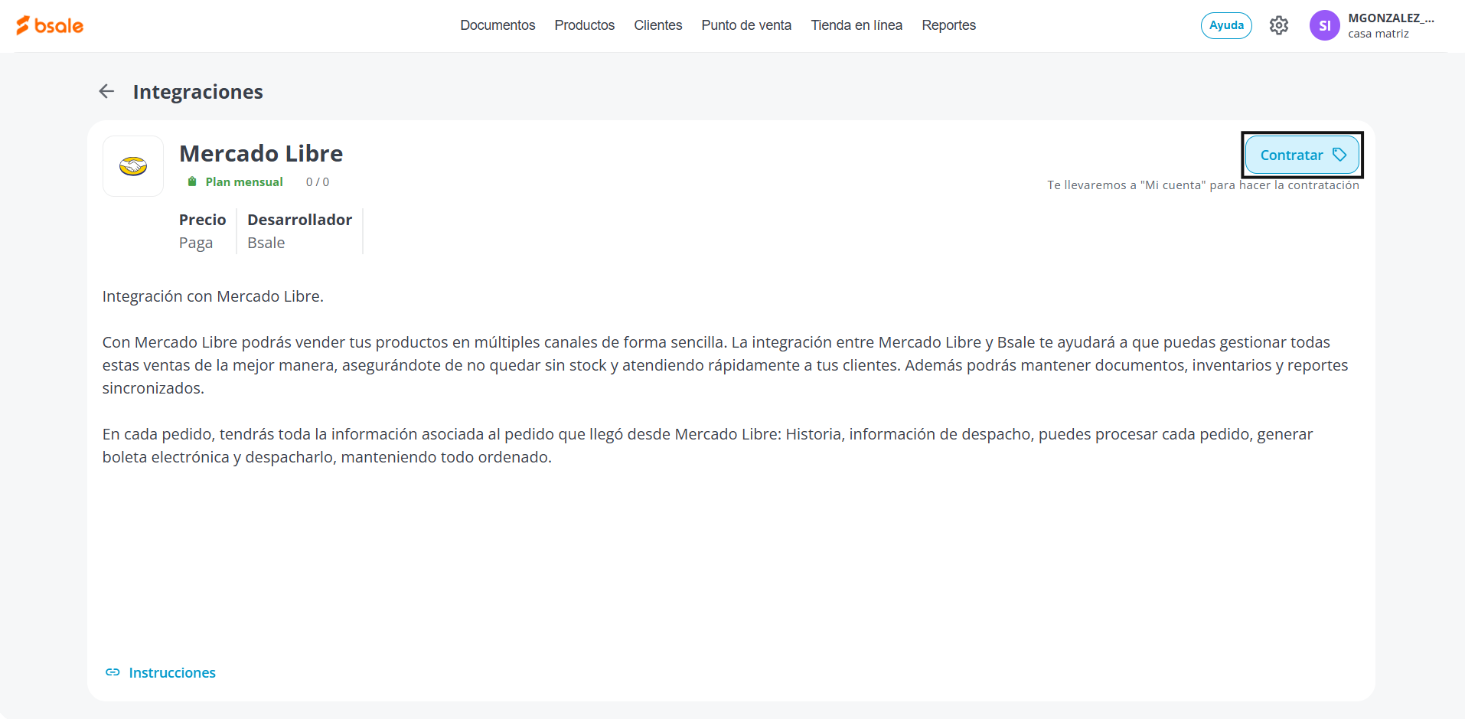Screen dimensions: 1465x719
Task: Click the Mercado Libre handshake logo
Action: pos(133,166)
